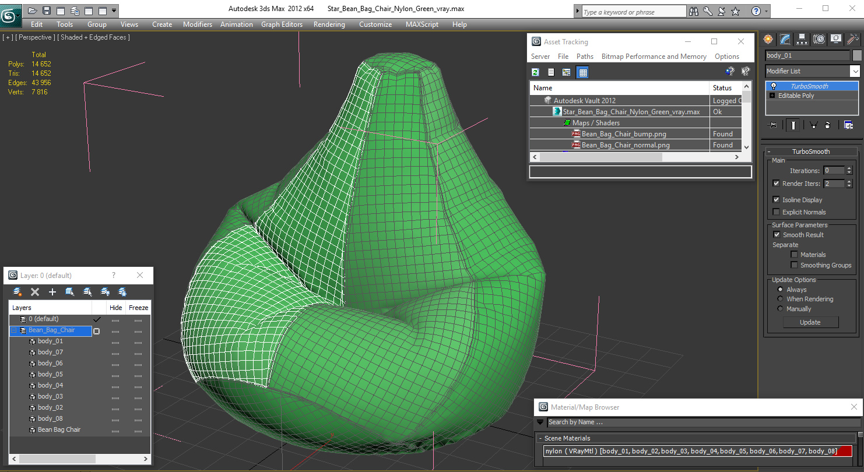Enable Explicit Normals checkbox
The height and width of the screenshot is (472, 864).
coord(776,212)
